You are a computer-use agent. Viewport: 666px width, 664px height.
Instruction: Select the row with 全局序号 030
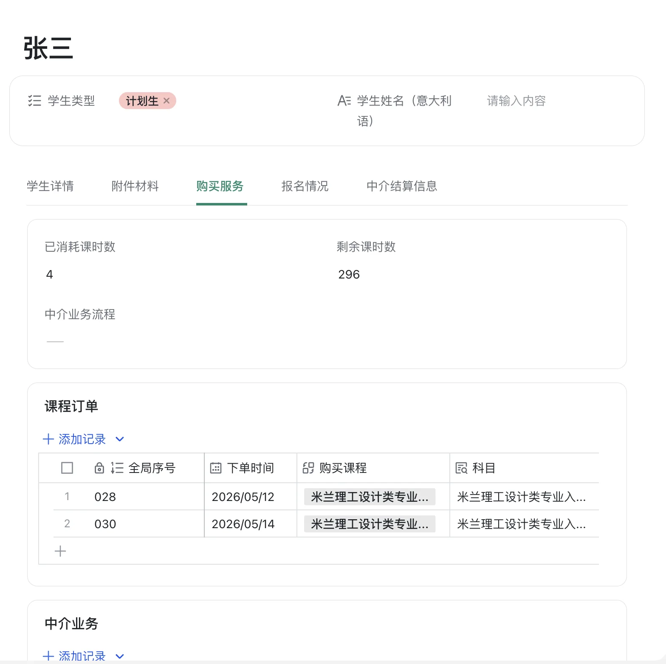click(x=319, y=524)
